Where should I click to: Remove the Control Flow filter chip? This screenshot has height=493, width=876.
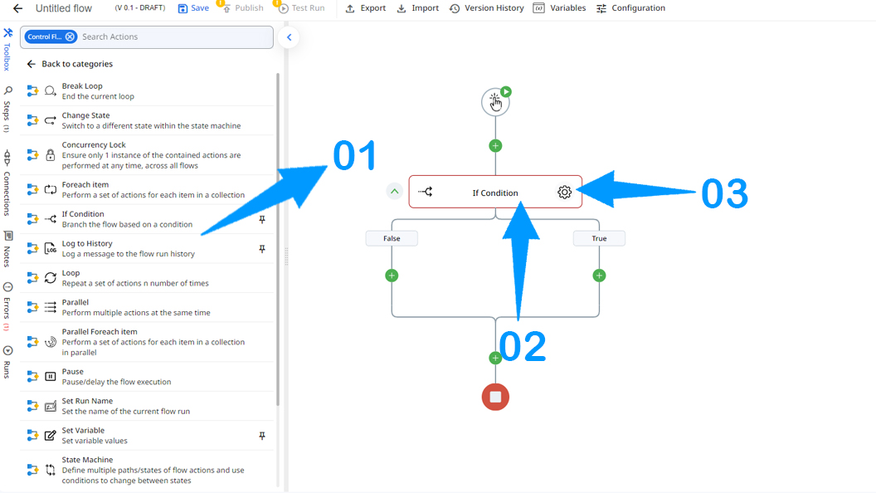(70, 37)
